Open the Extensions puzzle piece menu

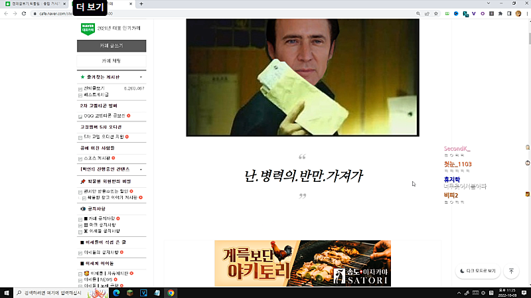[x=500, y=13]
